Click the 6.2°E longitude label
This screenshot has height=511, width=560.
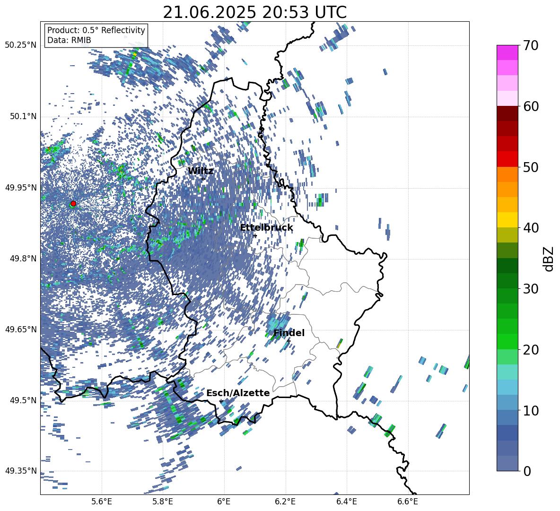point(285,502)
